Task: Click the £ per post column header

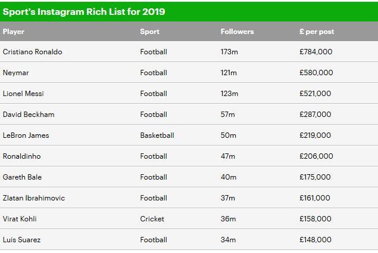Action: (317, 32)
